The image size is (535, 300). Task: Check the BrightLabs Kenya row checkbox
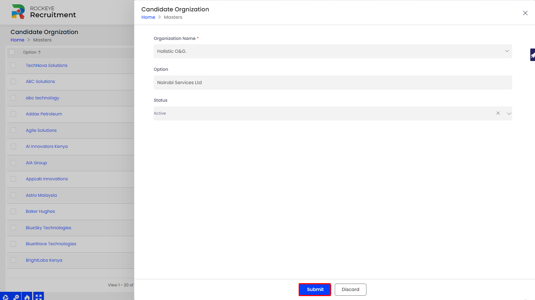tap(13, 260)
